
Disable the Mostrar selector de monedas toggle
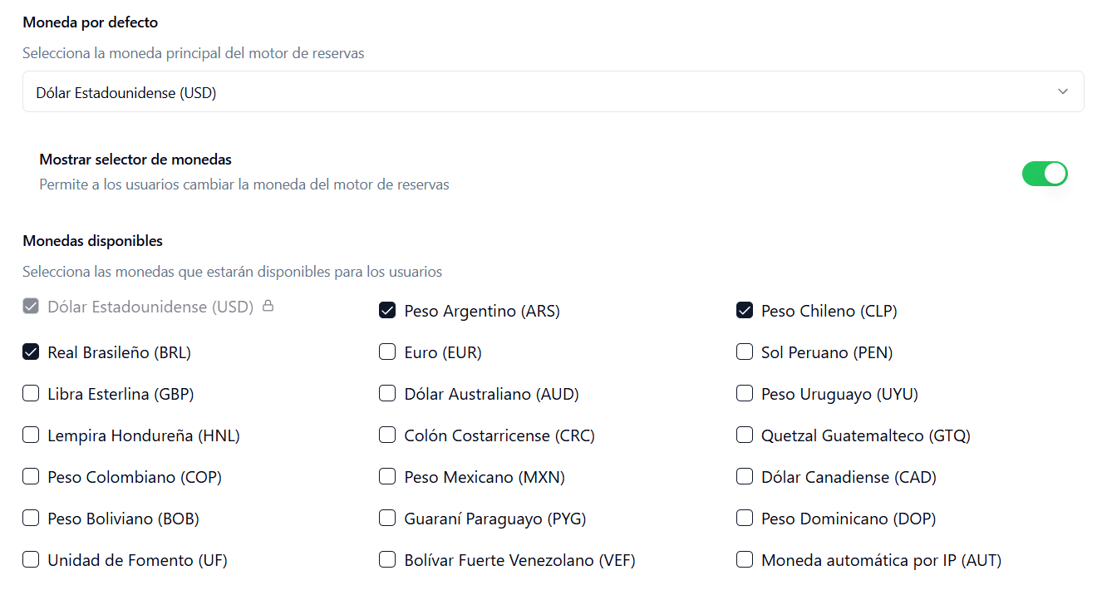(x=1045, y=174)
